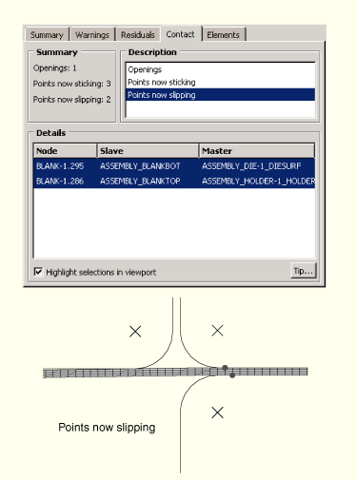
Task: Select Points now slipping list entry
Action: 220,95
